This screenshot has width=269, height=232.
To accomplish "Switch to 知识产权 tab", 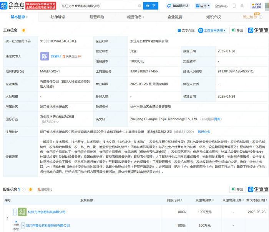I will coord(213,17).
